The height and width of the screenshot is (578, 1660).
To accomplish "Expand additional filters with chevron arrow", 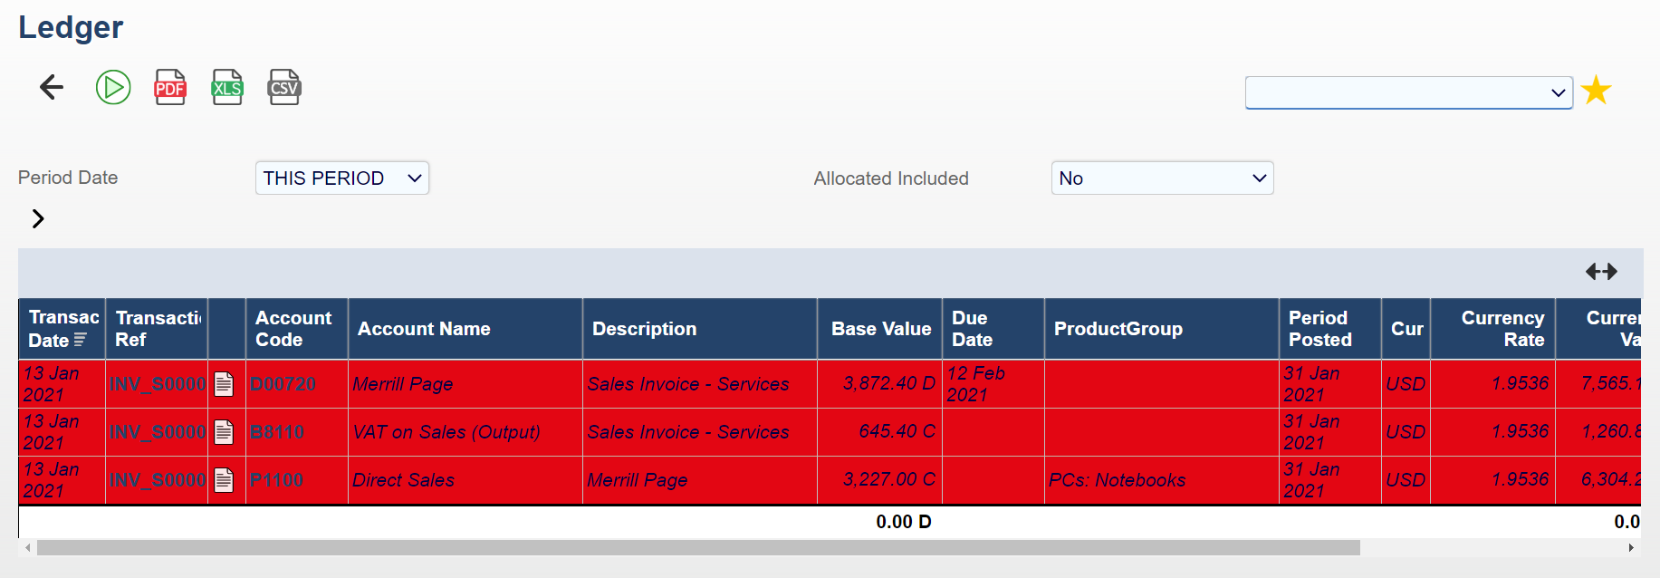I will pos(38,218).
